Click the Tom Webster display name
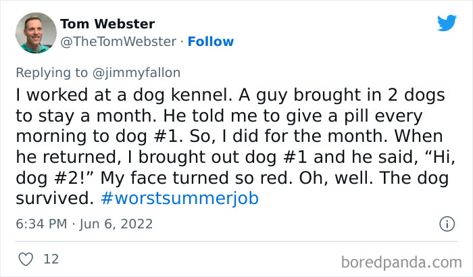473x277 pixels. click(x=107, y=24)
